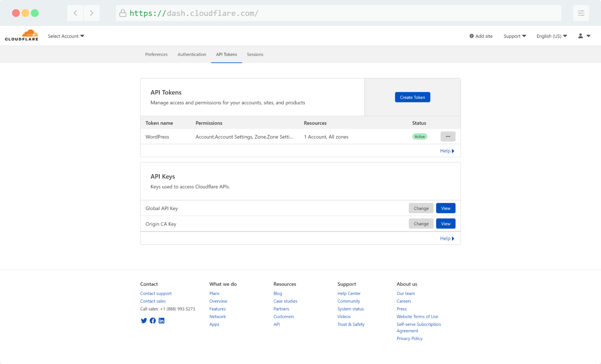Open Case studies footer link
The image size is (601, 364).
click(x=285, y=301)
